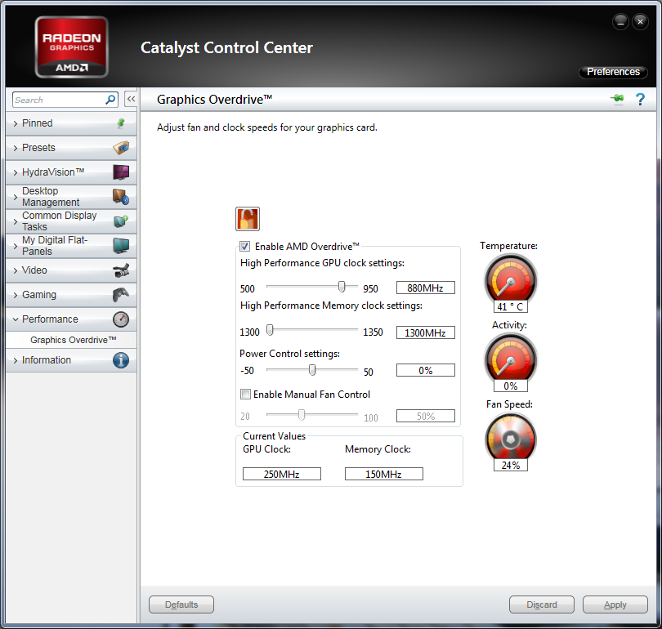The image size is (662, 629).
Task: Click the Temperature gauge dial
Action: click(511, 279)
